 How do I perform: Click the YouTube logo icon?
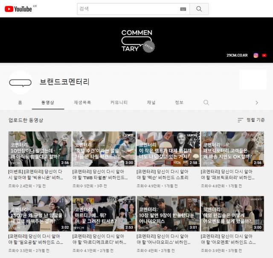[18, 9]
